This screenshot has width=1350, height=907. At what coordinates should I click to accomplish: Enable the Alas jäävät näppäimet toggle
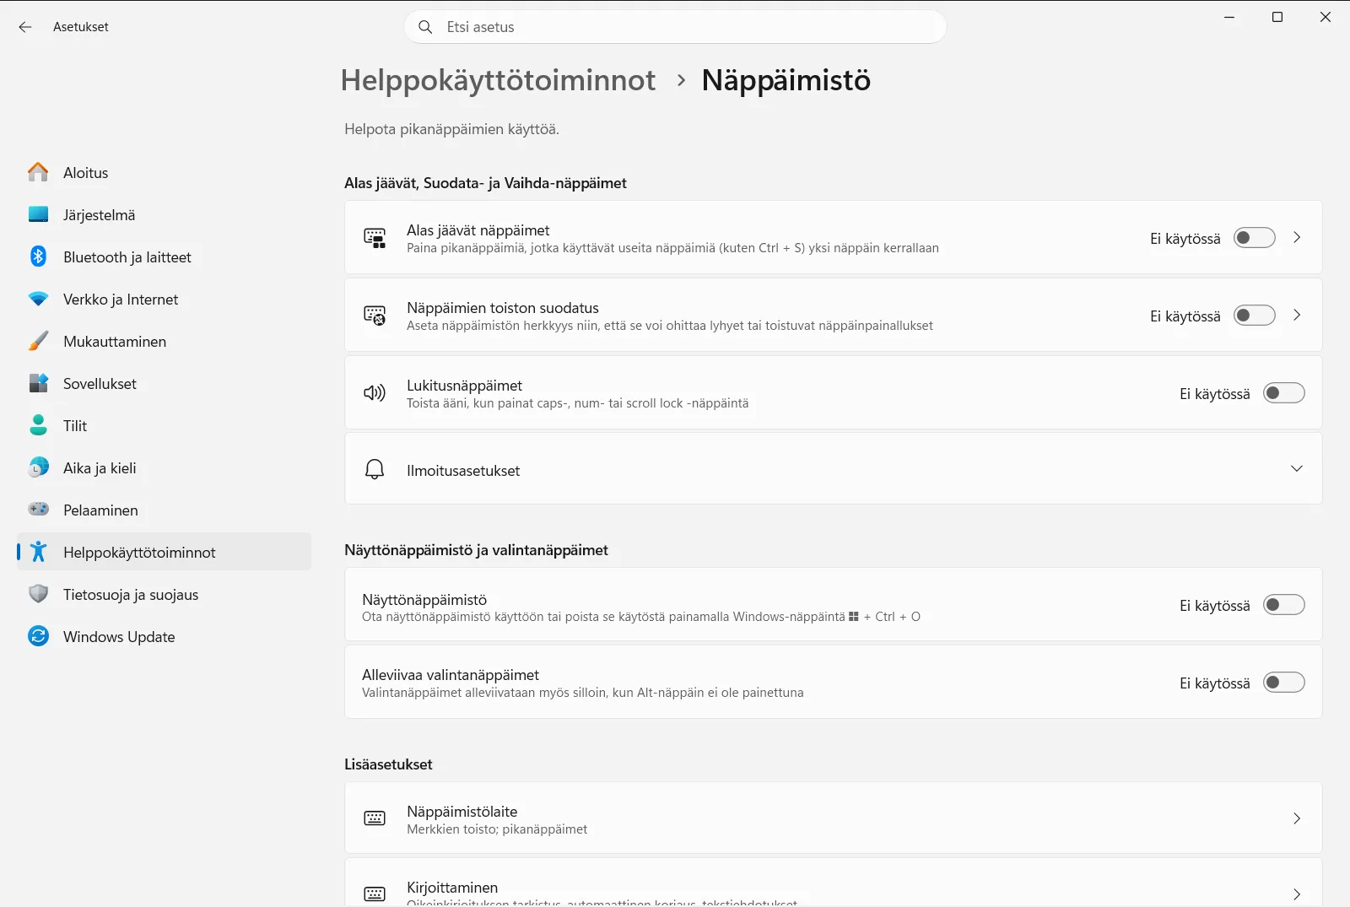[x=1254, y=238]
